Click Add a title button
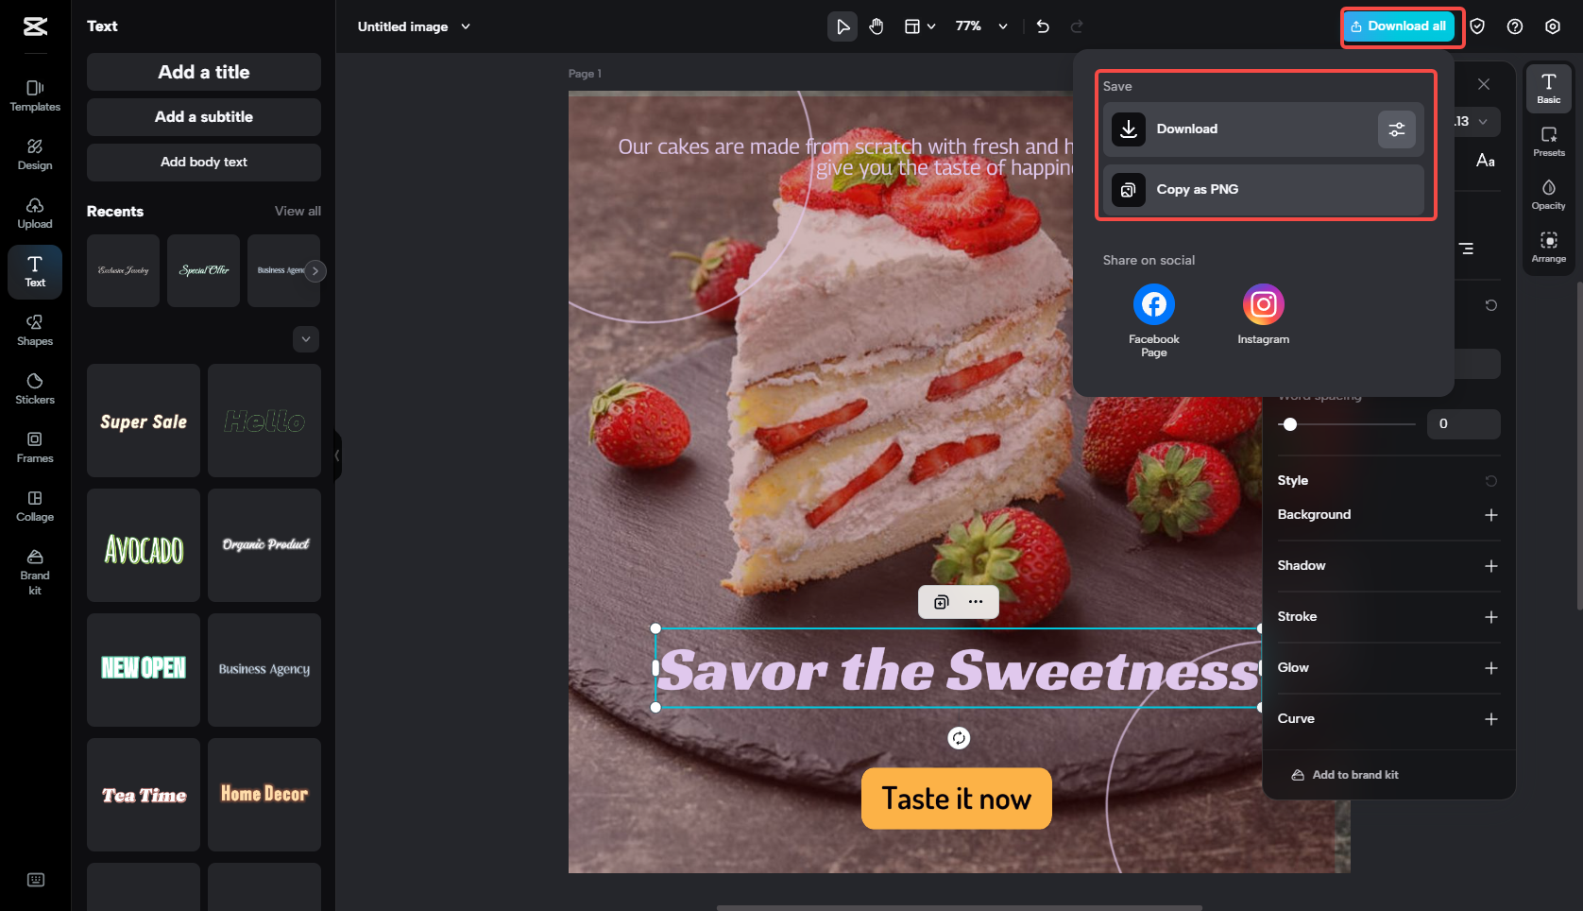This screenshot has height=911, width=1583. [x=204, y=72]
